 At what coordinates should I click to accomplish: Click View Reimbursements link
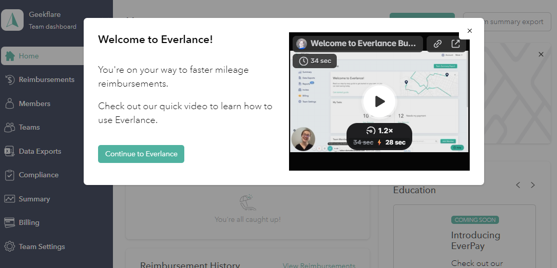[x=319, y=265]
